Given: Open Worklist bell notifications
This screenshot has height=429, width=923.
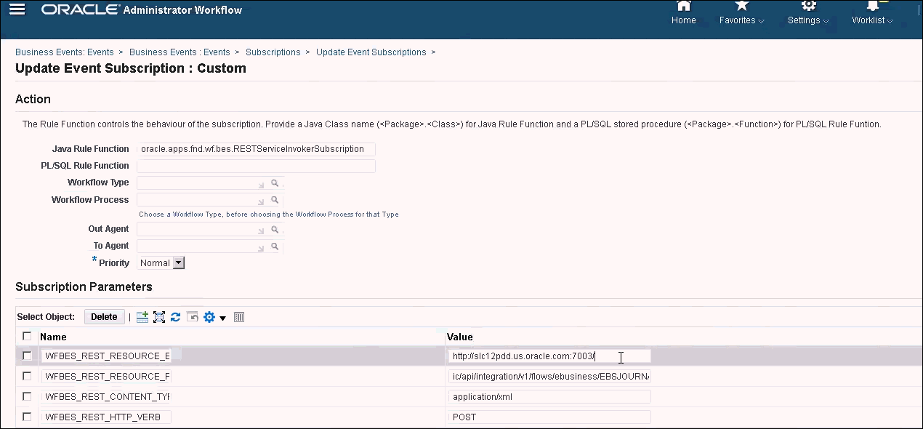Looking at the screenshot, I should pos(872,5).
